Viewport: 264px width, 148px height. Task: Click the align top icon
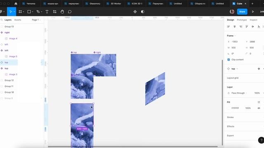(x=247, y=26)
